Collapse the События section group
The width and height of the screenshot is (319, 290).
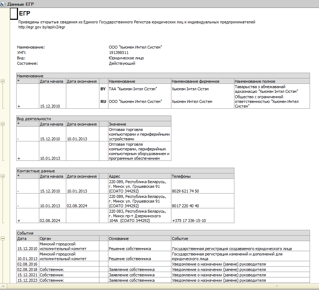click(3, 239)
